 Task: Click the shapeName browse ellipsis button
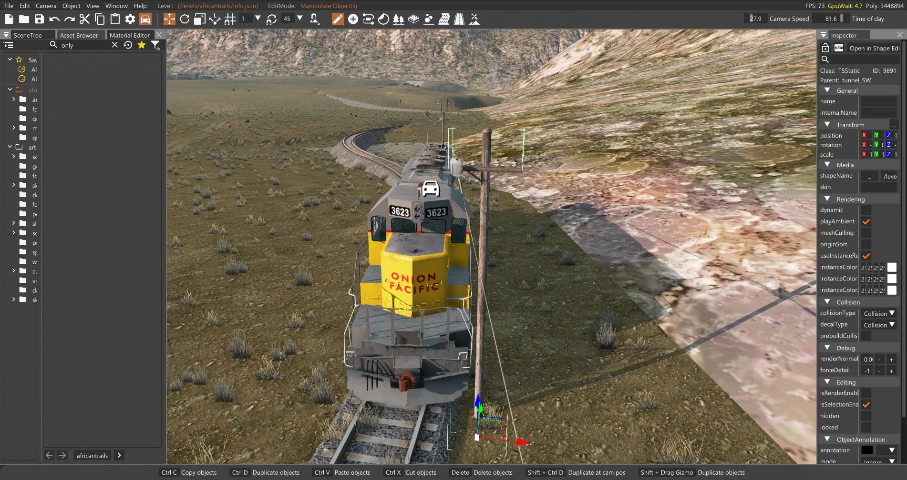869,176
